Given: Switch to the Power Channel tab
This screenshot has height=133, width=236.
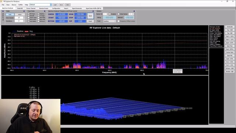Looking at the screenshot, I should tap(31, 8).
